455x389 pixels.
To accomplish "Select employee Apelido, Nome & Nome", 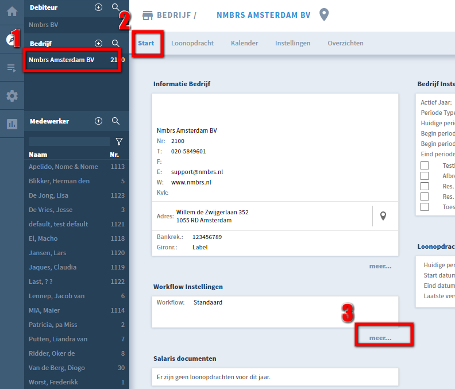I will tap(76, 167).
